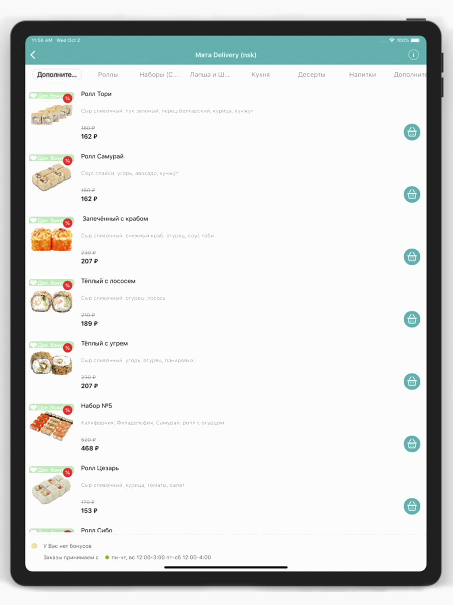Add Ролл Цезарь to the basket
Image resolution: width=453 pixels, height=605 pixels.
click(412, 506)
